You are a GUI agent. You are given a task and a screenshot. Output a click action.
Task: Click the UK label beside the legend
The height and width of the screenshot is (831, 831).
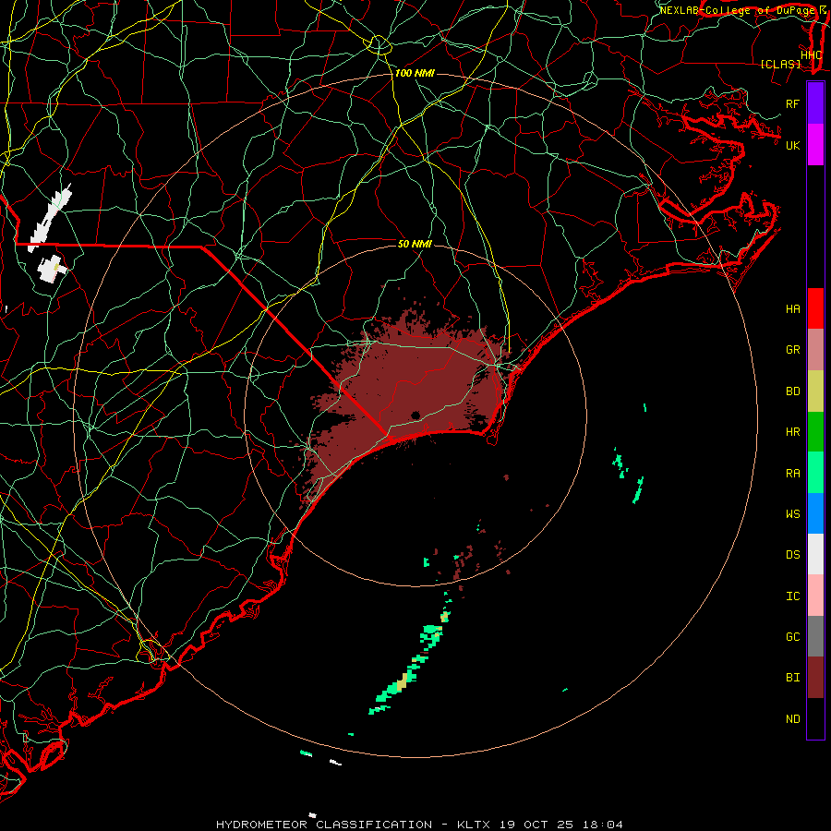(793, 145)
